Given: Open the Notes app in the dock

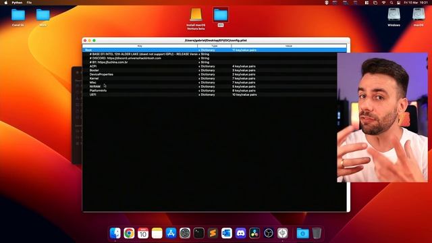Looking at the screenshot, I should coord(157,233).
